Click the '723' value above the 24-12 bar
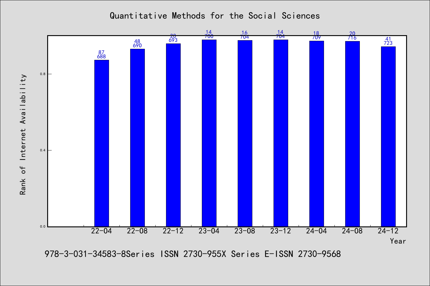This screenshot has height=286, width=430. coord(388,43)
